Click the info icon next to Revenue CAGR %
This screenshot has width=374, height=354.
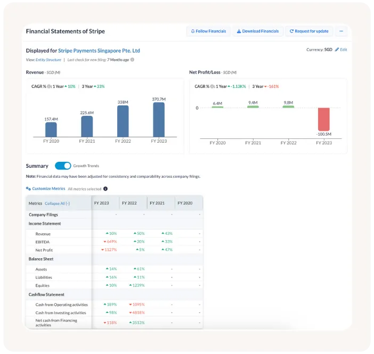[x=49, y=87]
